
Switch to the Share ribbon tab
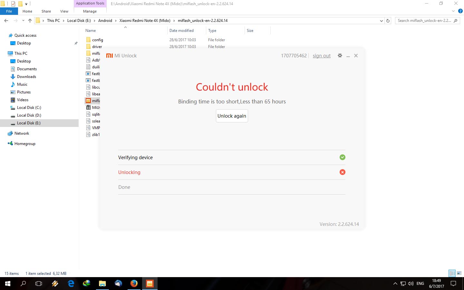46,11
